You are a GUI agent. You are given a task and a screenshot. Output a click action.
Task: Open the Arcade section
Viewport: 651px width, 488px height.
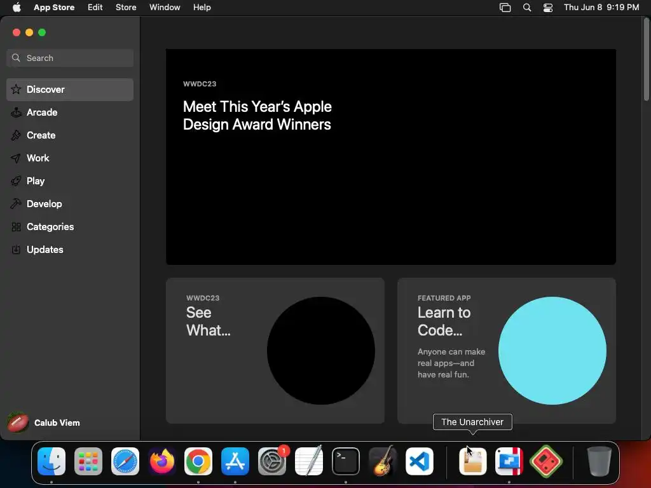(x=70, y=112)
